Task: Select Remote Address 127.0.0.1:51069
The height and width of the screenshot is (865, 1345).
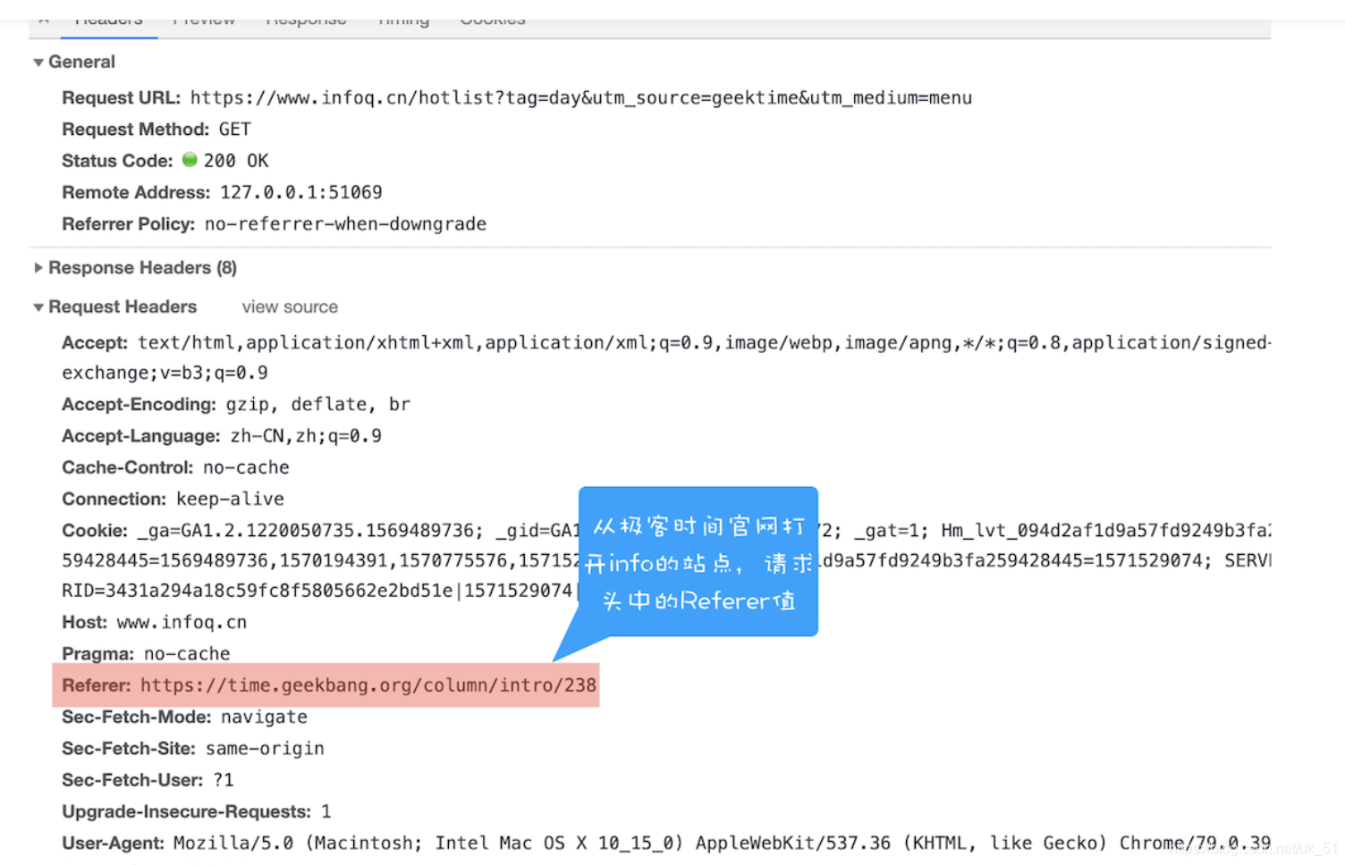Action: (x=301, y=192)
